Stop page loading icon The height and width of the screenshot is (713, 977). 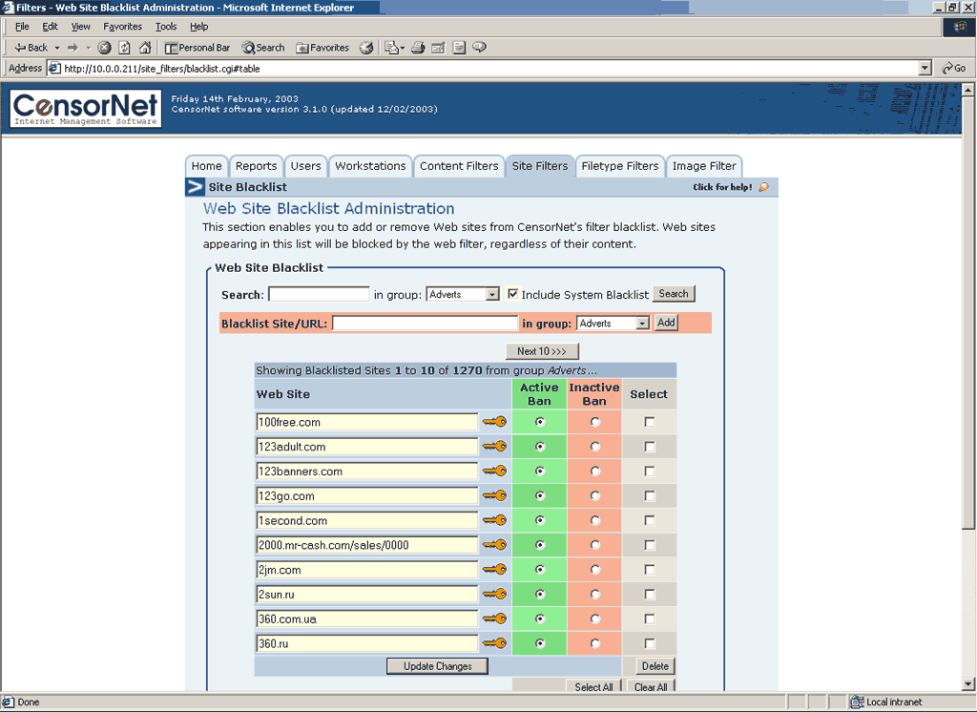[104, 48]
